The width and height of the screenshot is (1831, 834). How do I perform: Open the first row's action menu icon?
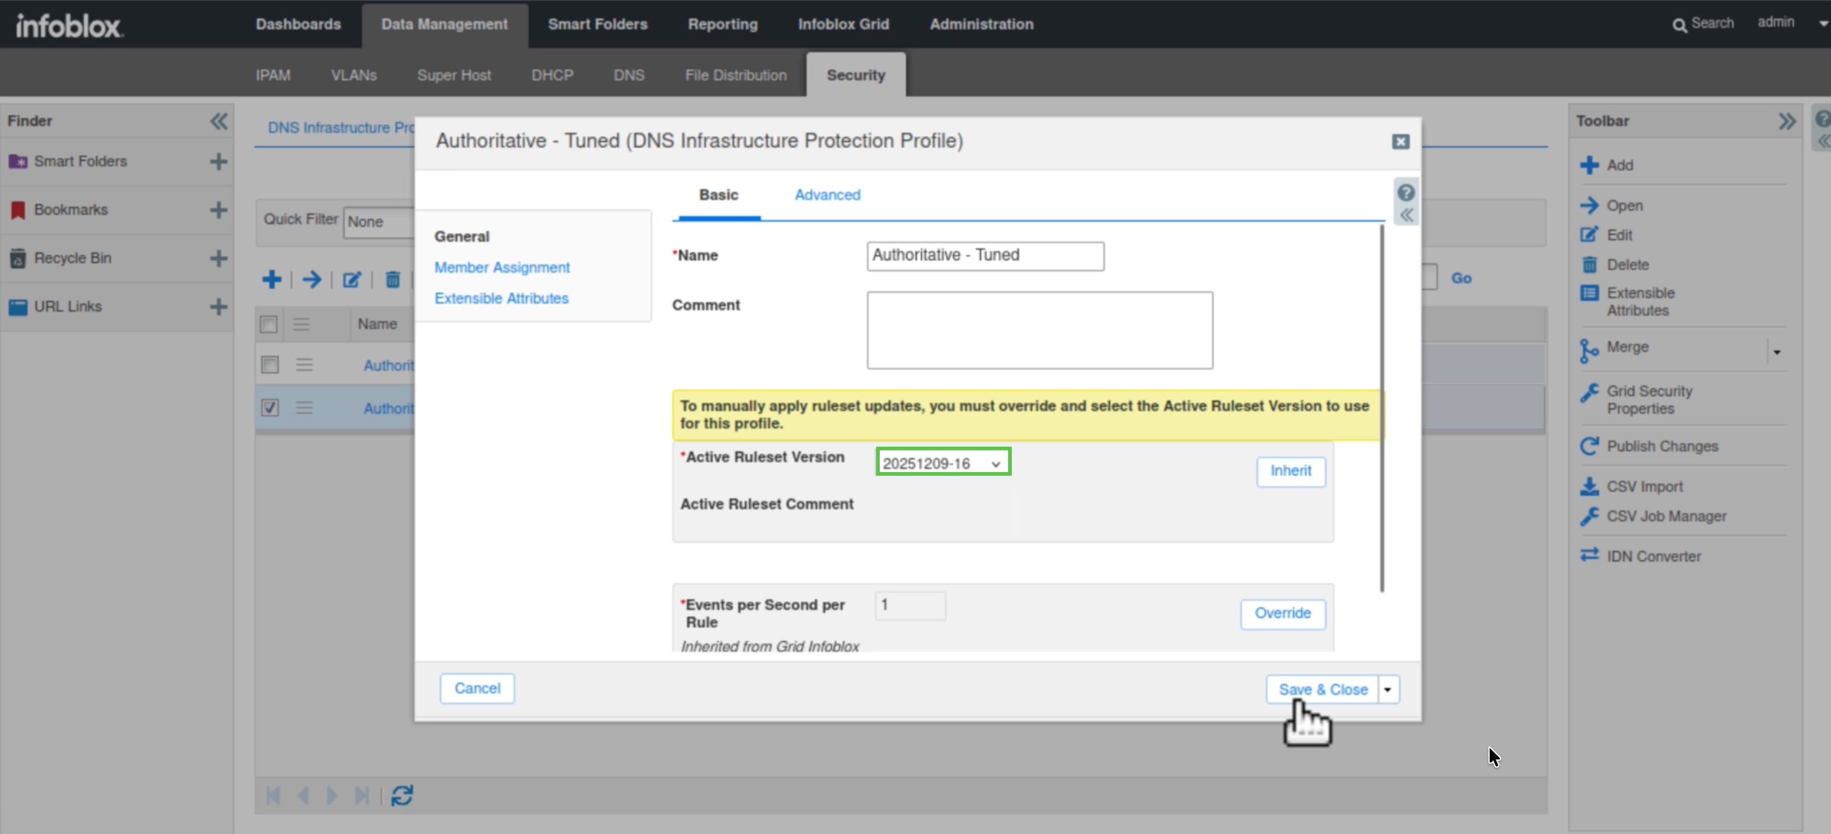pos(304,365)
